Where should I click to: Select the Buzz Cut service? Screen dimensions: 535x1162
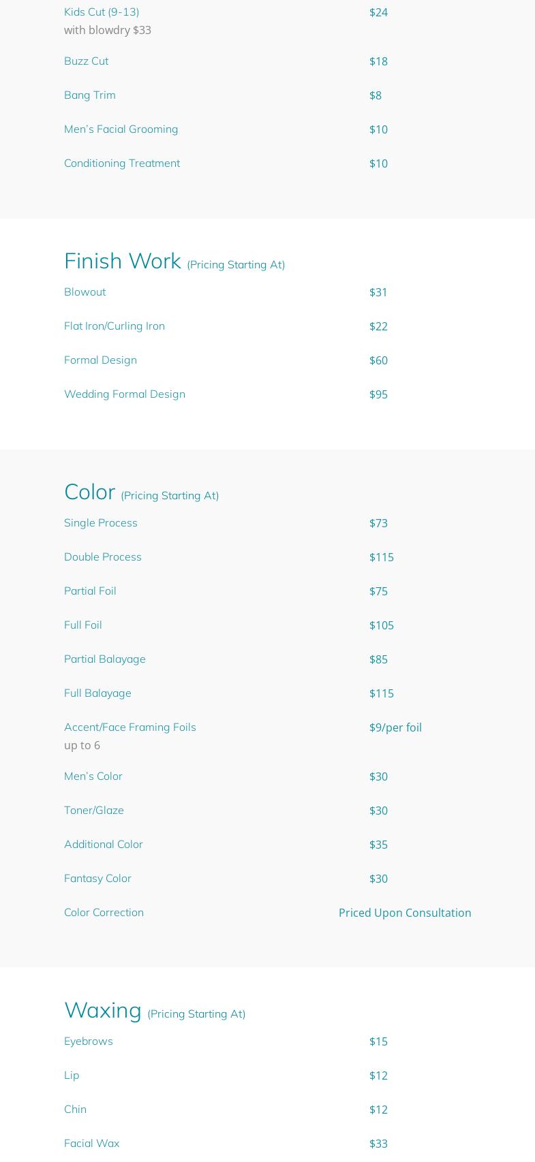click(86, 61)
